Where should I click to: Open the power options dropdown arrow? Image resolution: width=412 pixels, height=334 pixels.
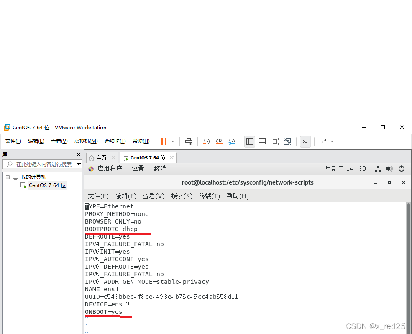pyautogui.click(x=173, y=141)
